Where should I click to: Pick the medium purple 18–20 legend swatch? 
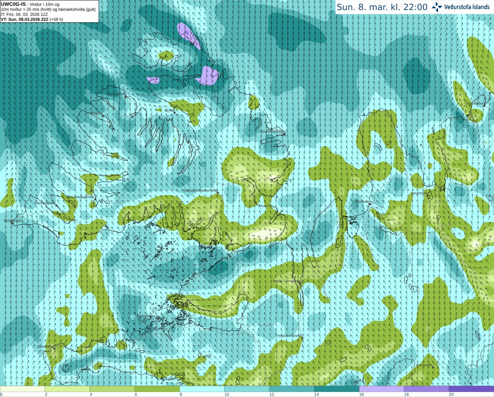point(426,389)
